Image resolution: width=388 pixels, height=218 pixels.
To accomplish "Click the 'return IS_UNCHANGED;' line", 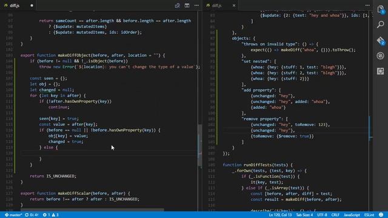I will tap(53, 176).
